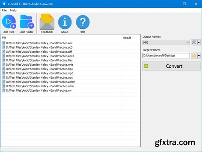
Task: Click file icon of Band Practice.wv row
Action: (x=4, y=90)
